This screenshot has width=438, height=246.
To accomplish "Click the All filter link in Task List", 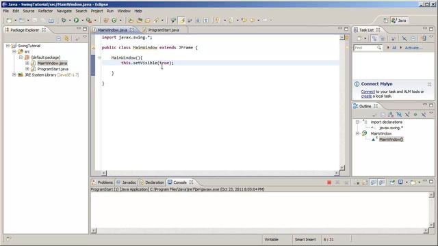I will tap(394, 48).
